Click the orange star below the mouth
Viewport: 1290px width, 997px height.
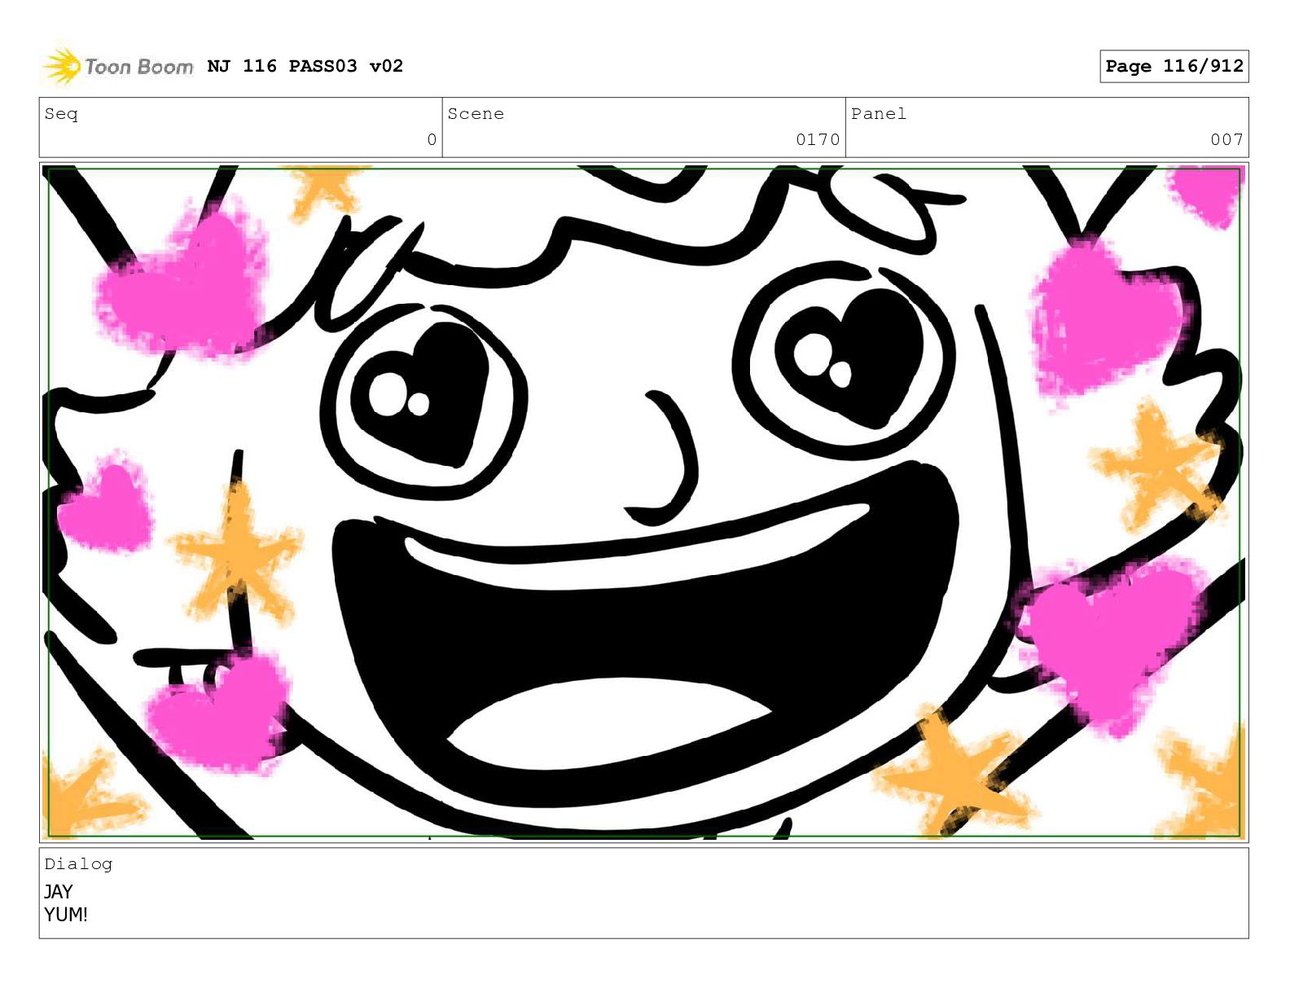(953, 774)
